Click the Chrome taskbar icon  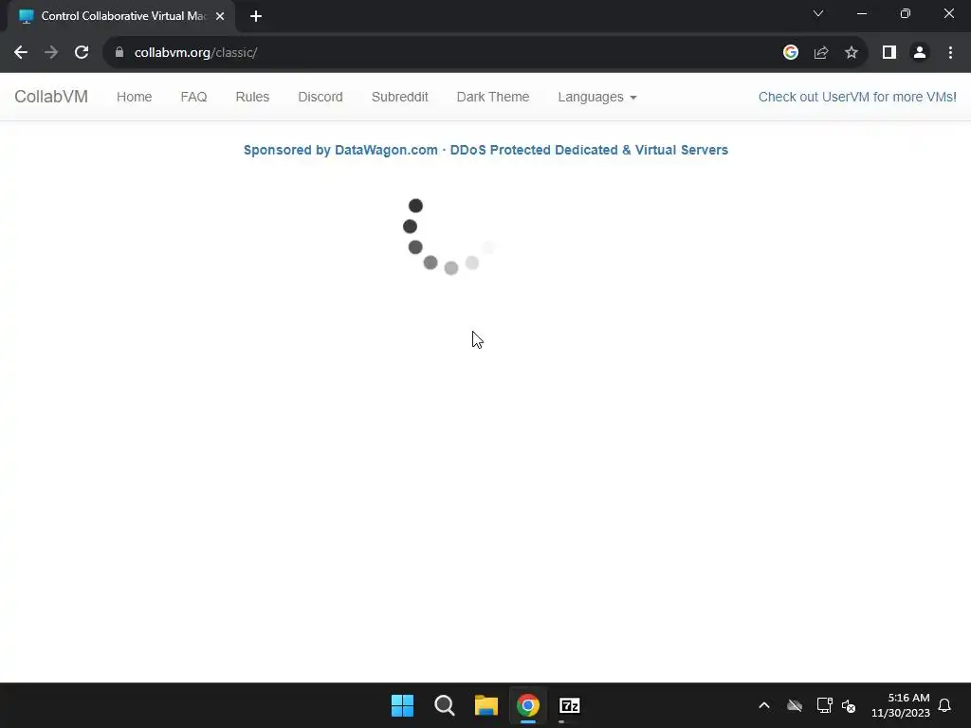528,705
